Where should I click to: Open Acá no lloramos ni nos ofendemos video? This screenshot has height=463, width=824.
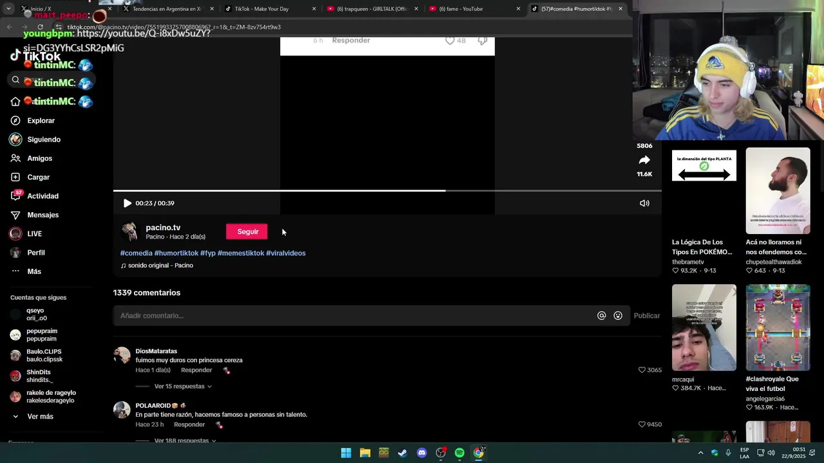778,190
